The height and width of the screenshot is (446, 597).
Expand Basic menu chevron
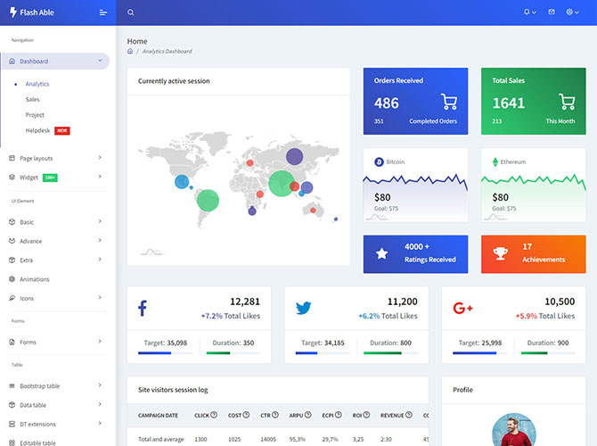pos(100,221)
